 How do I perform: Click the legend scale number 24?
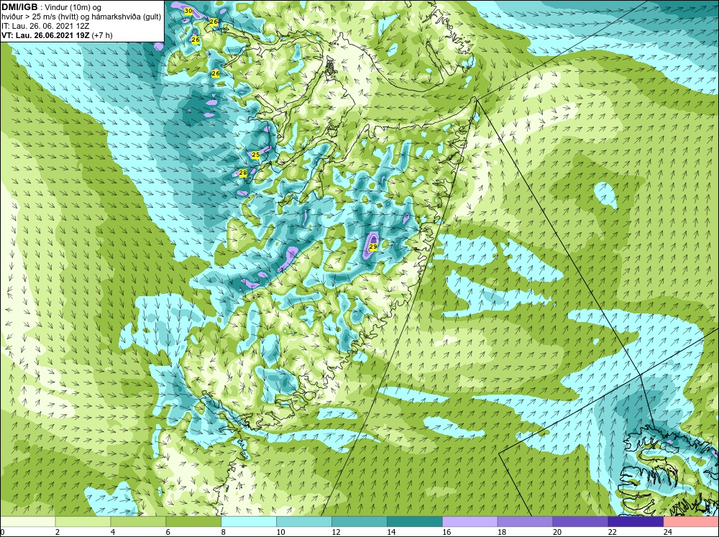pyautogui.click(x=668, y=532)
